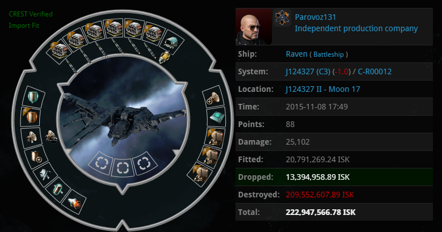Select the bottom ballistic control low-slot icon
The height and width of the screenshot is (232, 442).
click(201, 174)
